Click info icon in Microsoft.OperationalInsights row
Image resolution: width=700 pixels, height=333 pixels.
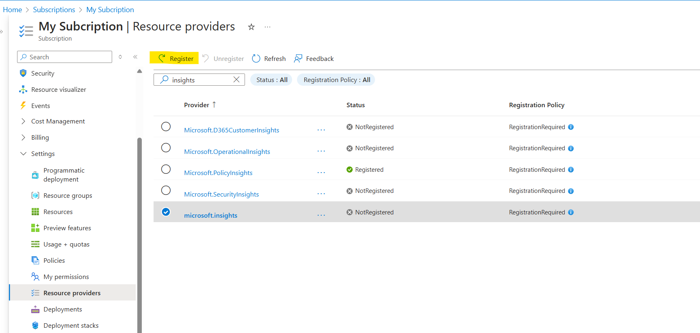pyautogui.click(x=571, y=148)
